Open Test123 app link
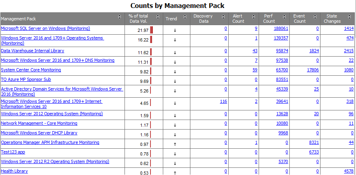The width and height of the screenshot is (356, 175). (13, 152)
